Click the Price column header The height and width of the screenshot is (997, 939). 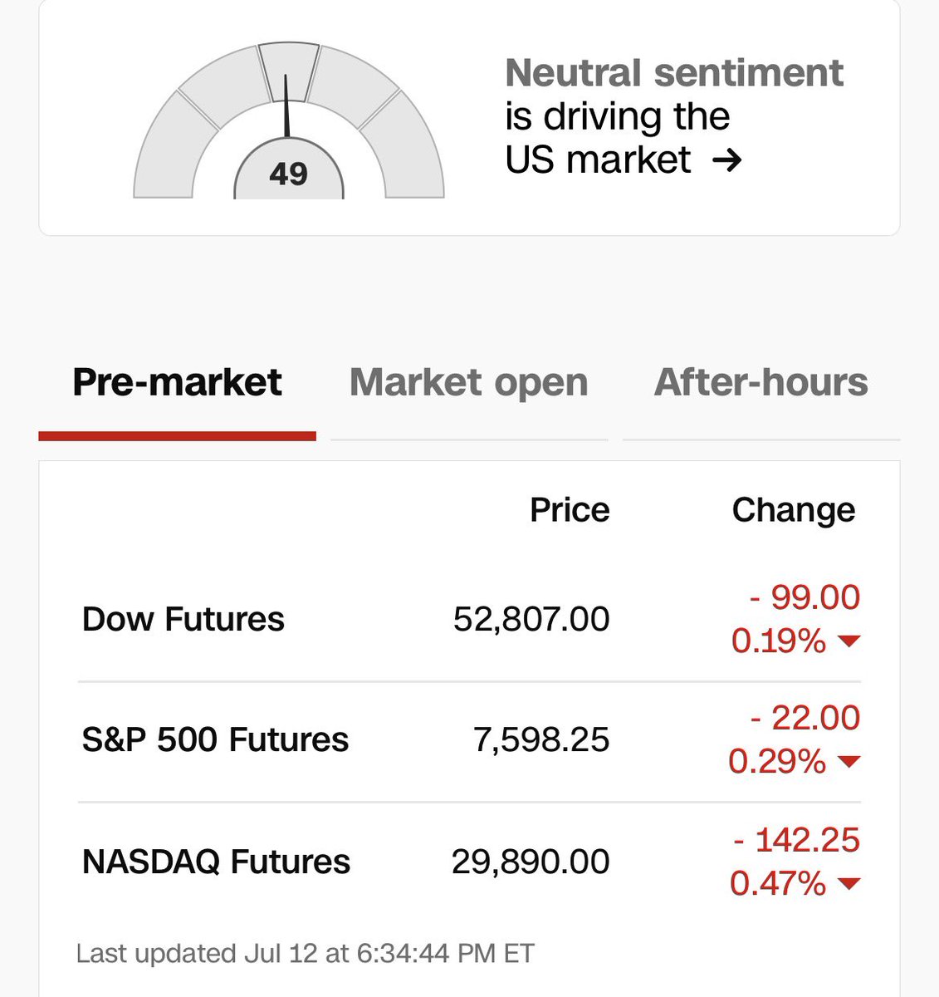click(x=570, y=510)
